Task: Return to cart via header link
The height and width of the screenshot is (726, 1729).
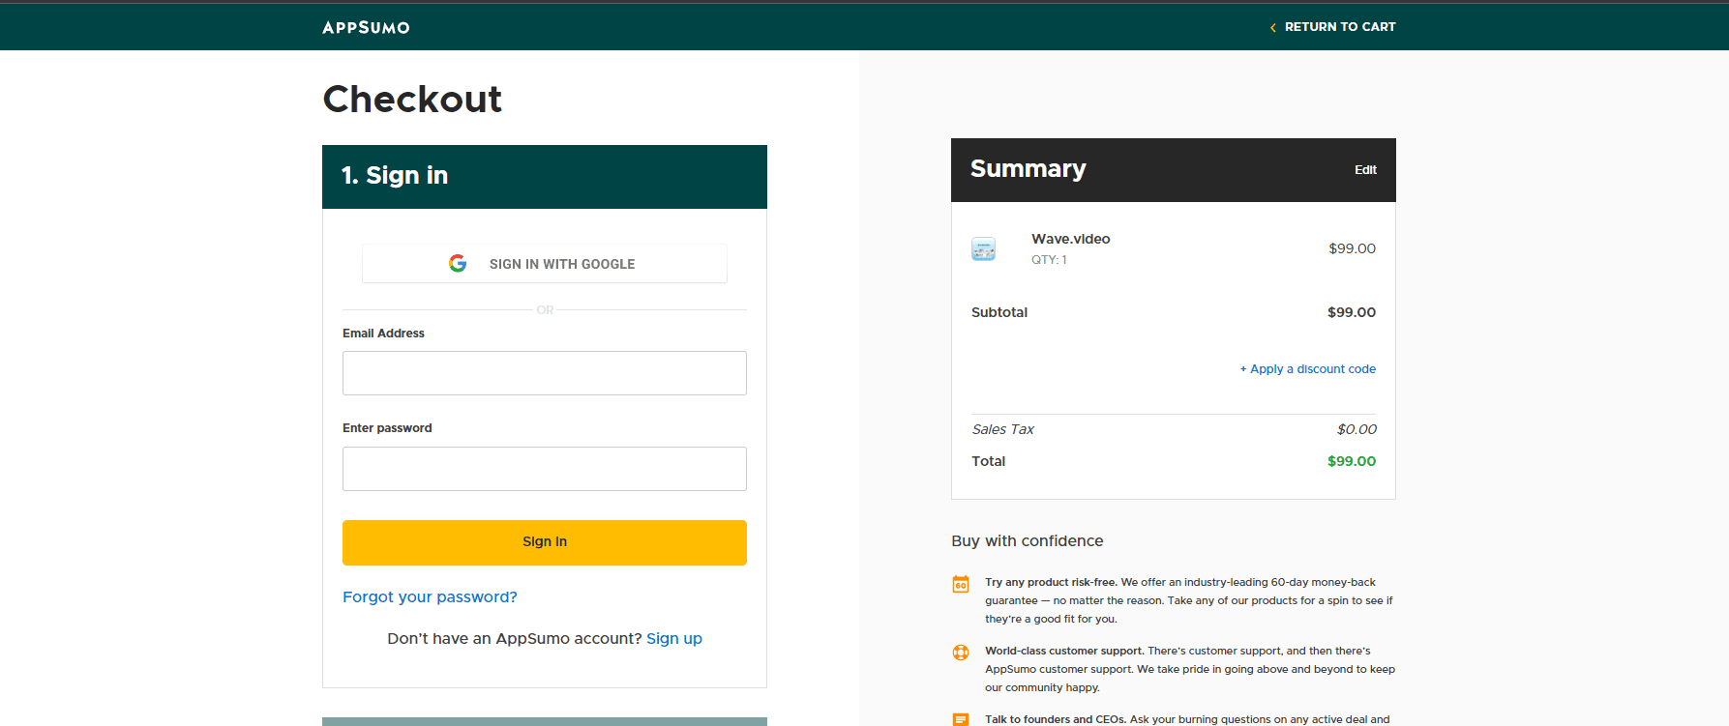Action: pyautogui.click(x=1339, y=27)
